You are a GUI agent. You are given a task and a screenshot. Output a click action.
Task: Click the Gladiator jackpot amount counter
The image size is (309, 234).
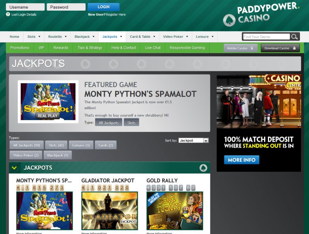pyautogui.click(x=105, y=188)
